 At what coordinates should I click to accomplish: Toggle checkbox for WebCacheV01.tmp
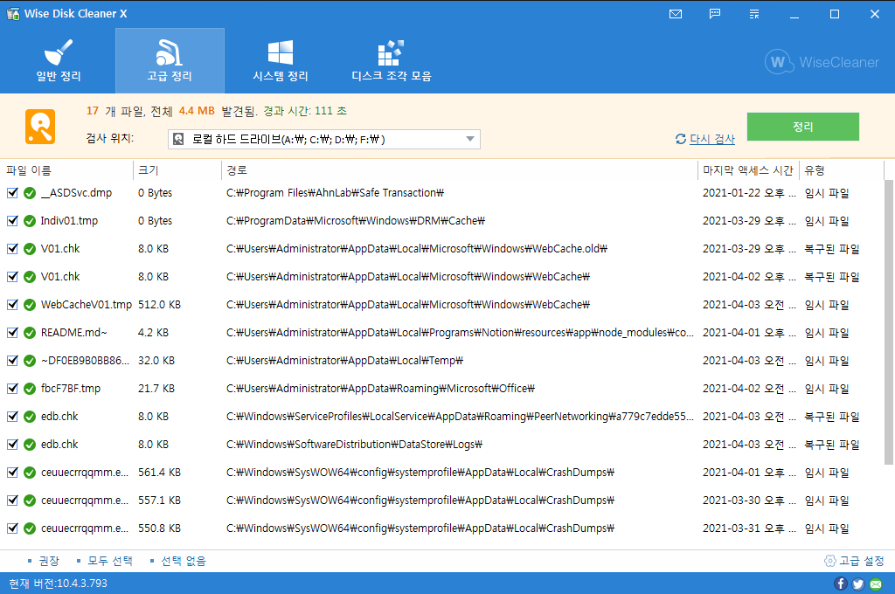(12, 305)
